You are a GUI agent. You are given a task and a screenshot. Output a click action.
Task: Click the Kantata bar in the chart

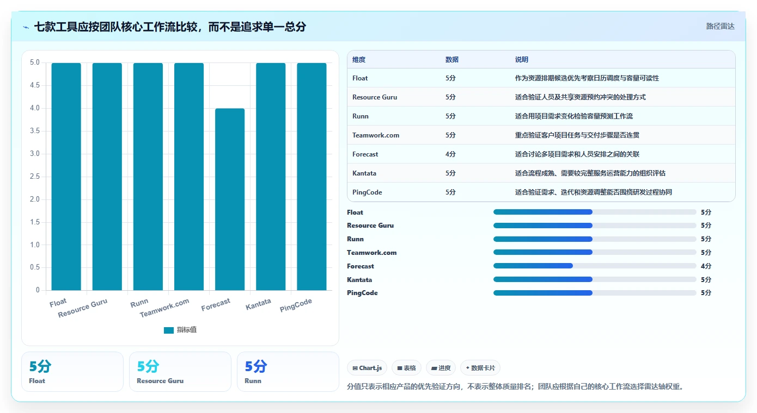click(271, 177)
